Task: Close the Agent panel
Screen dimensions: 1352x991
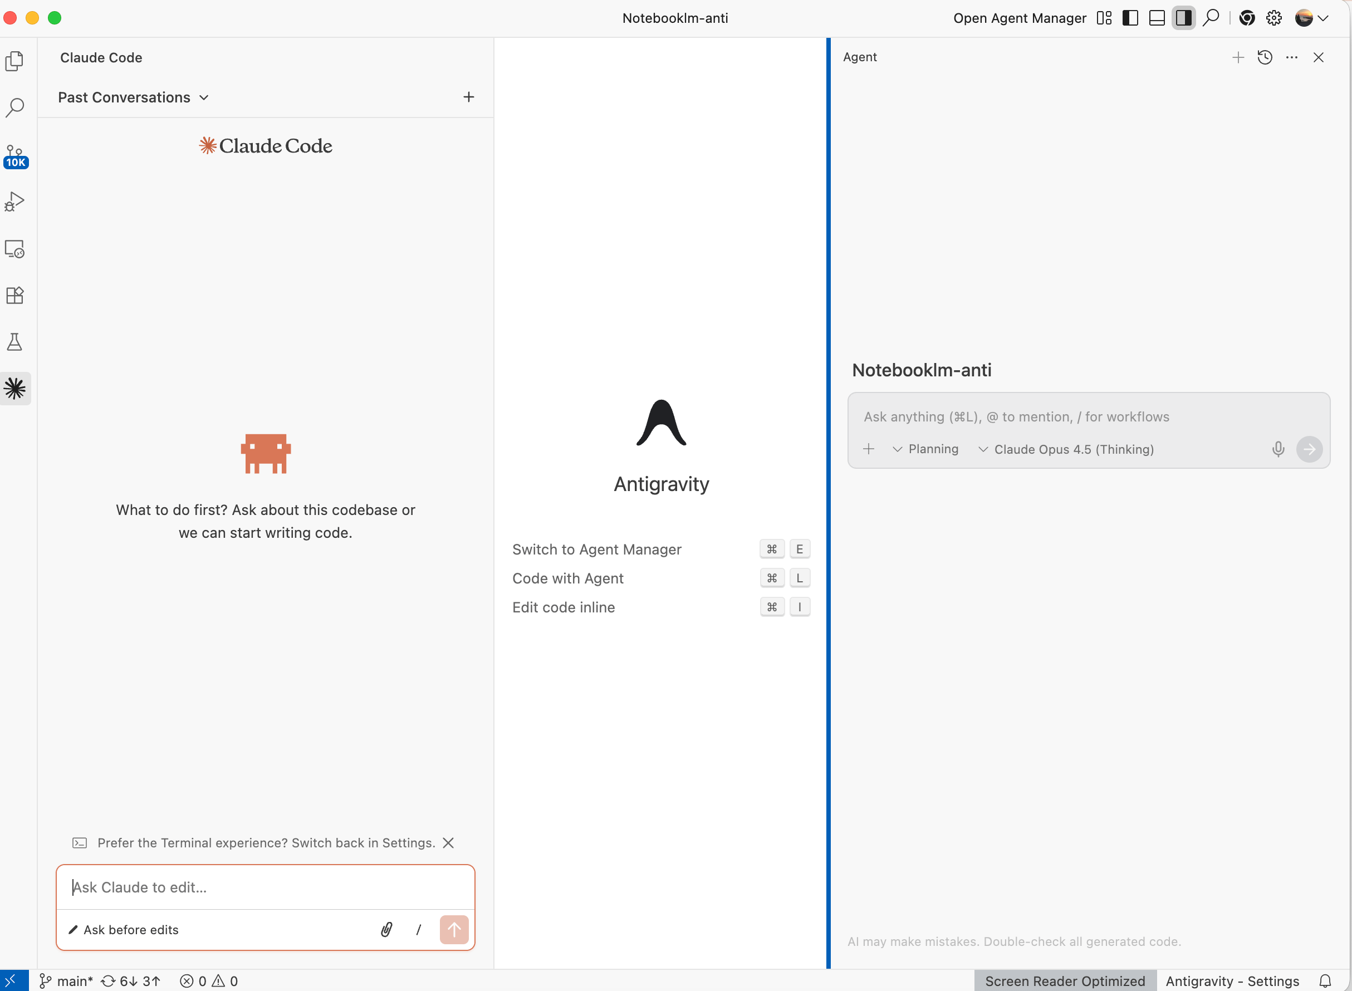Action: click(1319, 57)
